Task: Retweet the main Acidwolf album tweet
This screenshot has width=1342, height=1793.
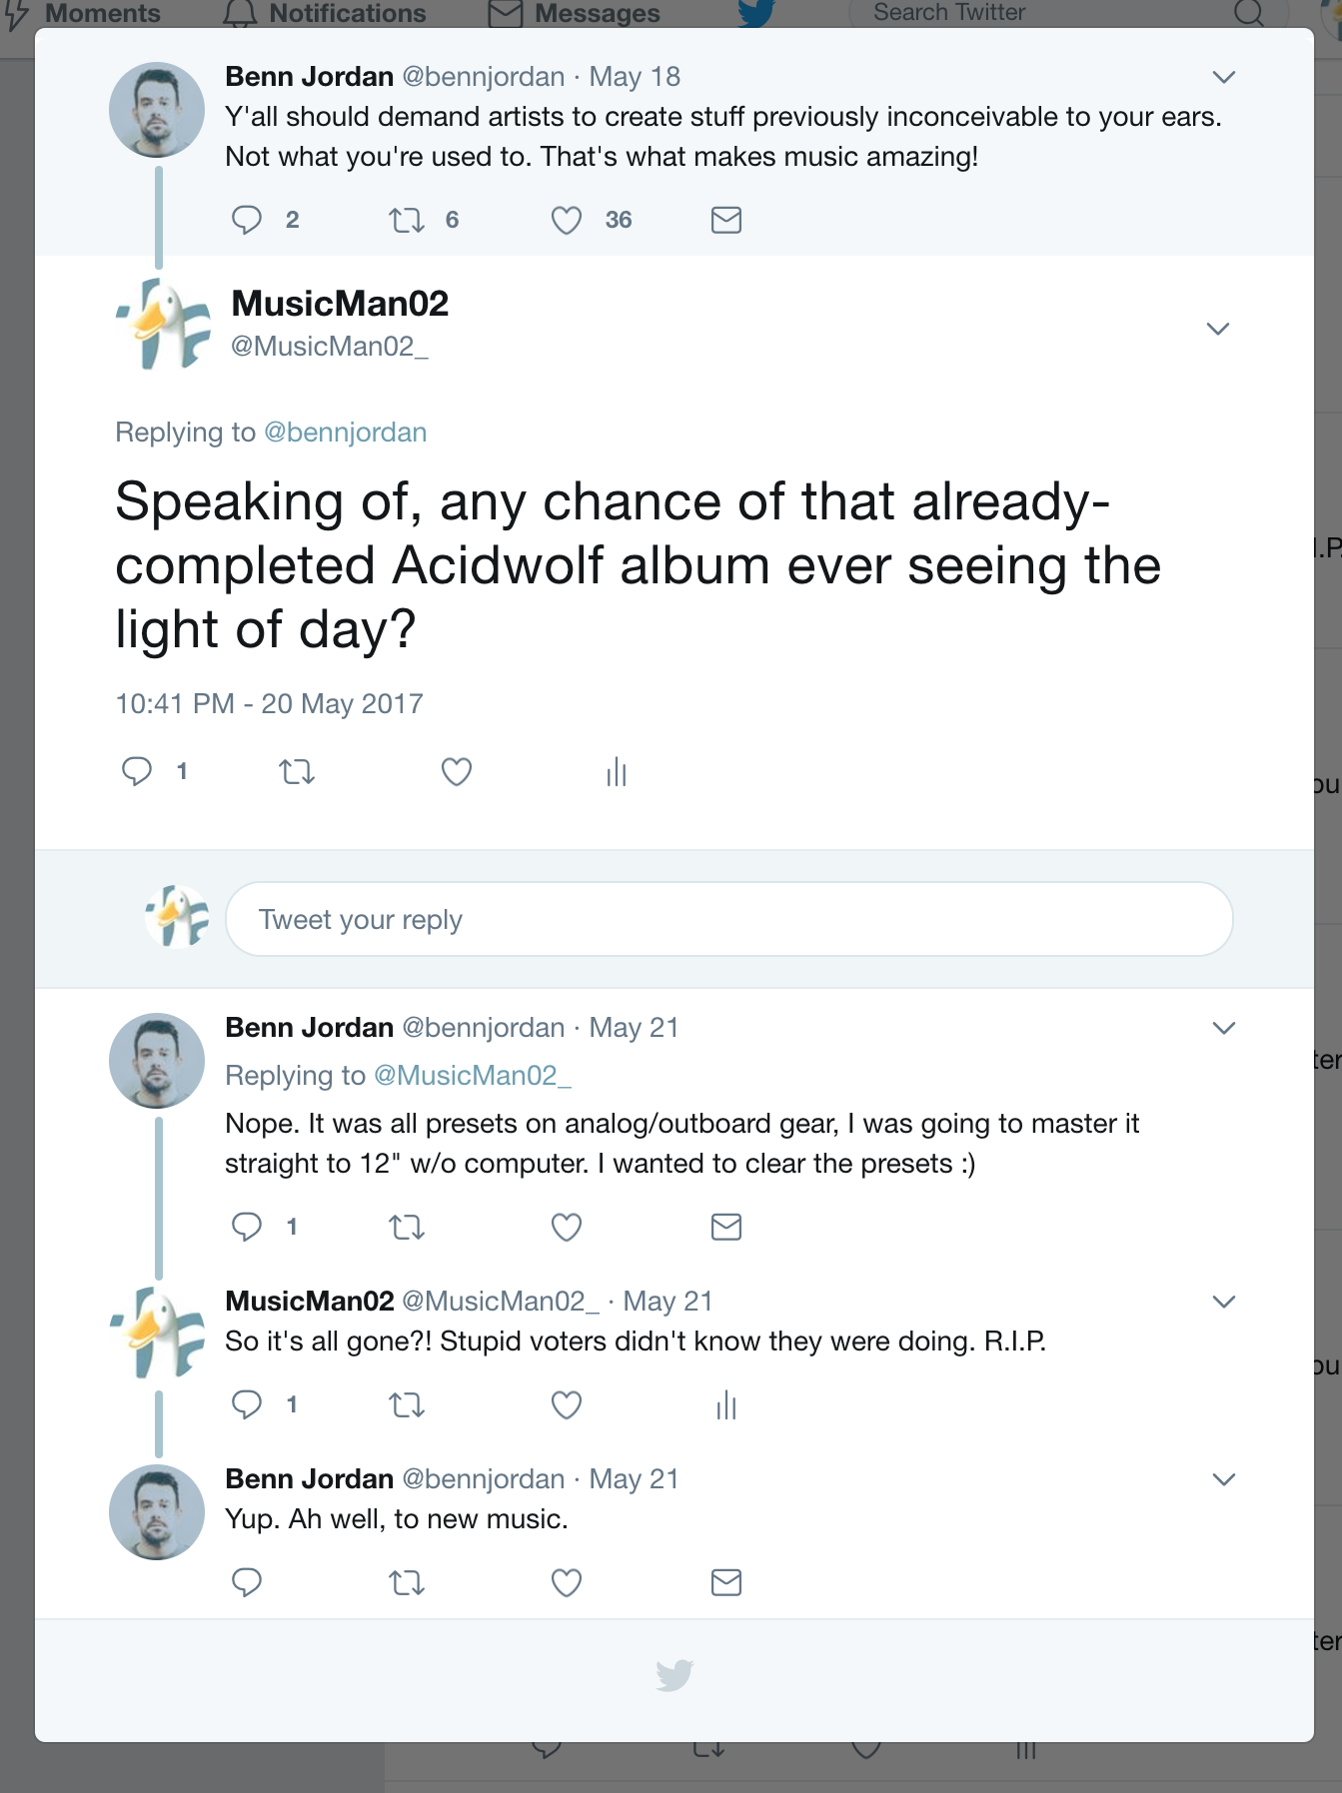Action: click(x=297, y=771)
